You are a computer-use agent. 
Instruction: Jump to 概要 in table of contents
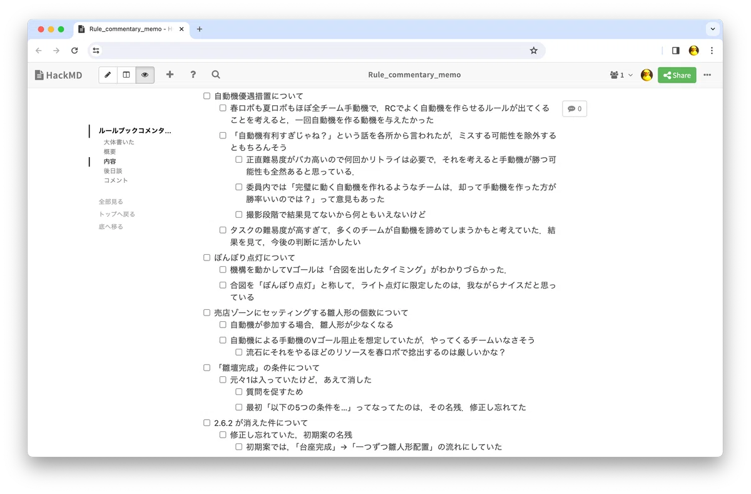point(110,152)
